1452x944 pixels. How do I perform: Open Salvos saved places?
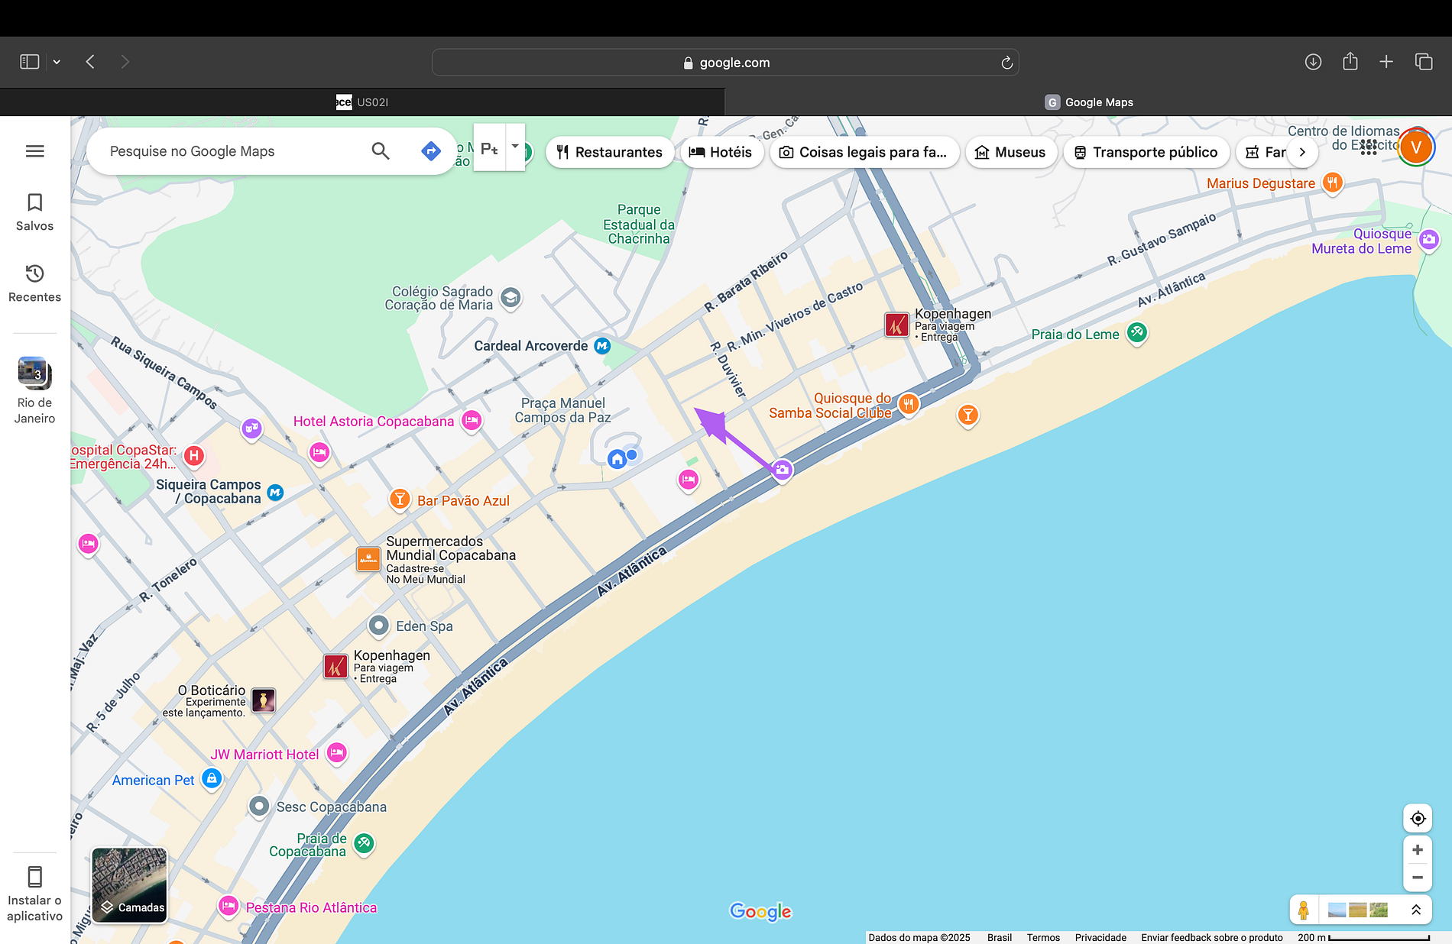pos(34,212)
